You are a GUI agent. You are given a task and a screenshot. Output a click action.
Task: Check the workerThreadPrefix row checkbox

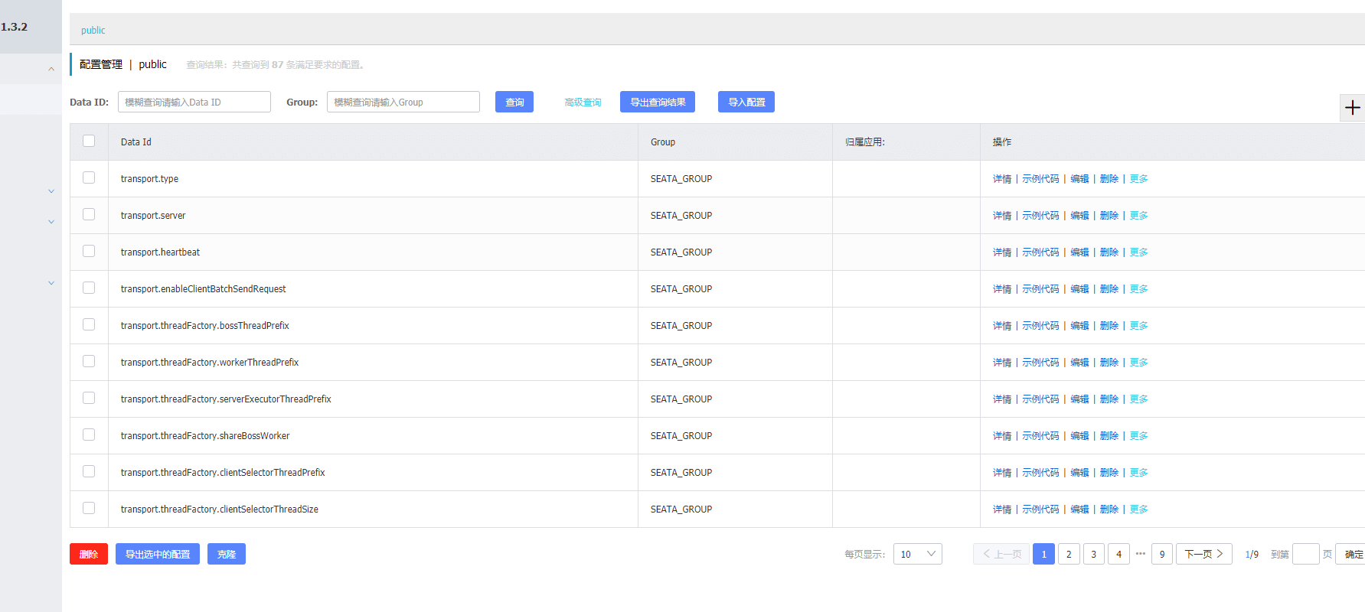(89, 361)
